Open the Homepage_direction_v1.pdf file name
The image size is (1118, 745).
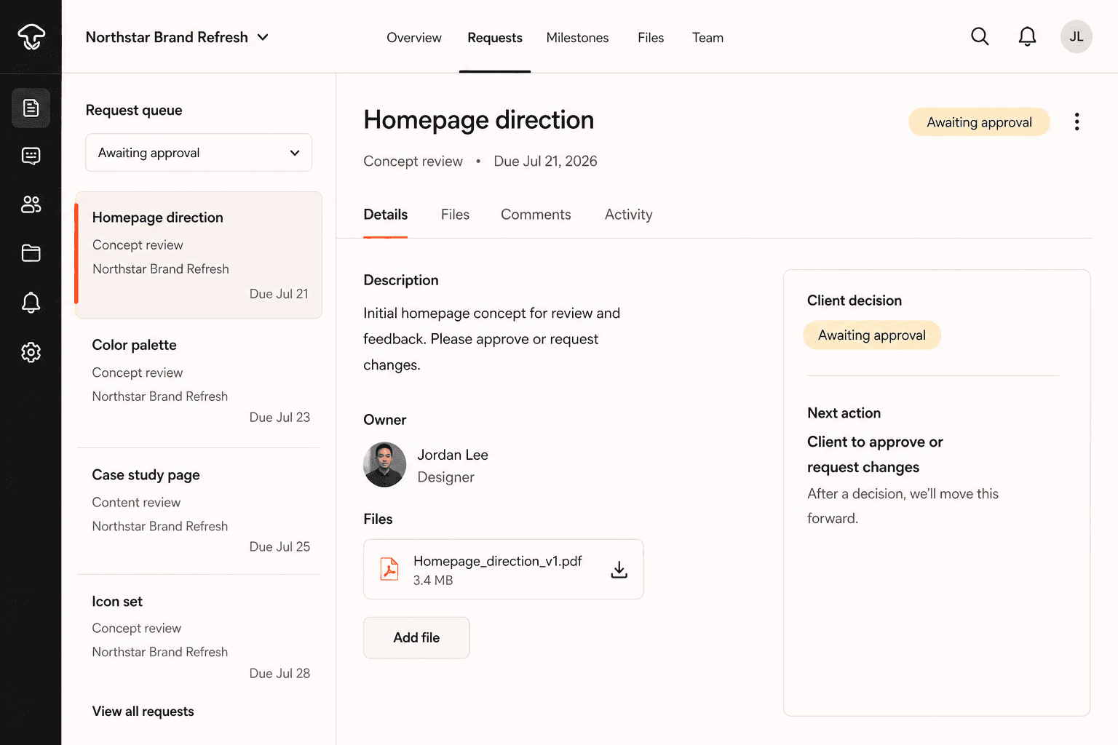(x=498, y=561)
